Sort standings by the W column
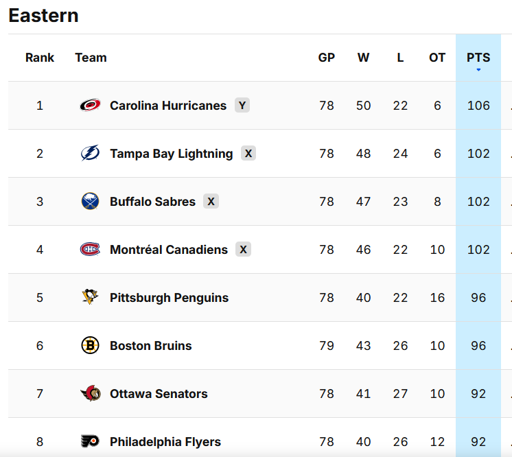 (x=363, y=58)
